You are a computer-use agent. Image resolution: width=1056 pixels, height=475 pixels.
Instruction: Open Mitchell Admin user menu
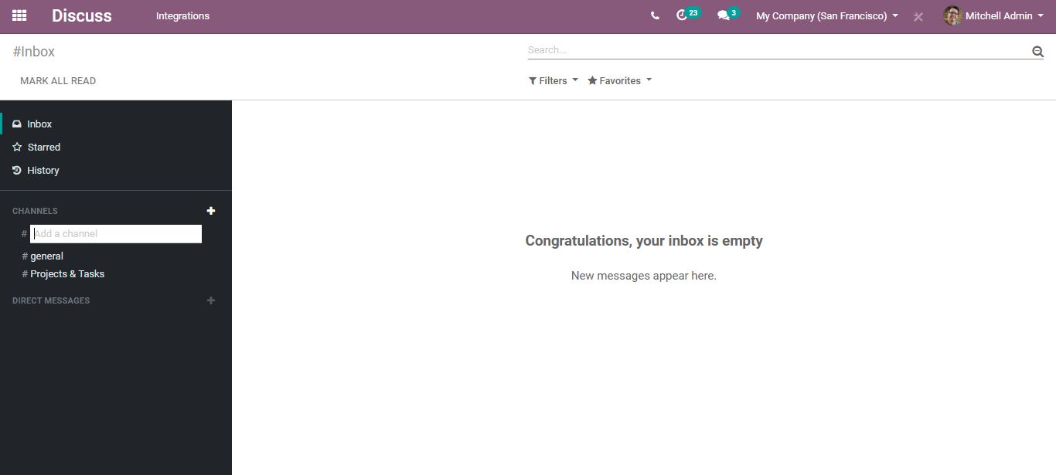pos(993,15)
